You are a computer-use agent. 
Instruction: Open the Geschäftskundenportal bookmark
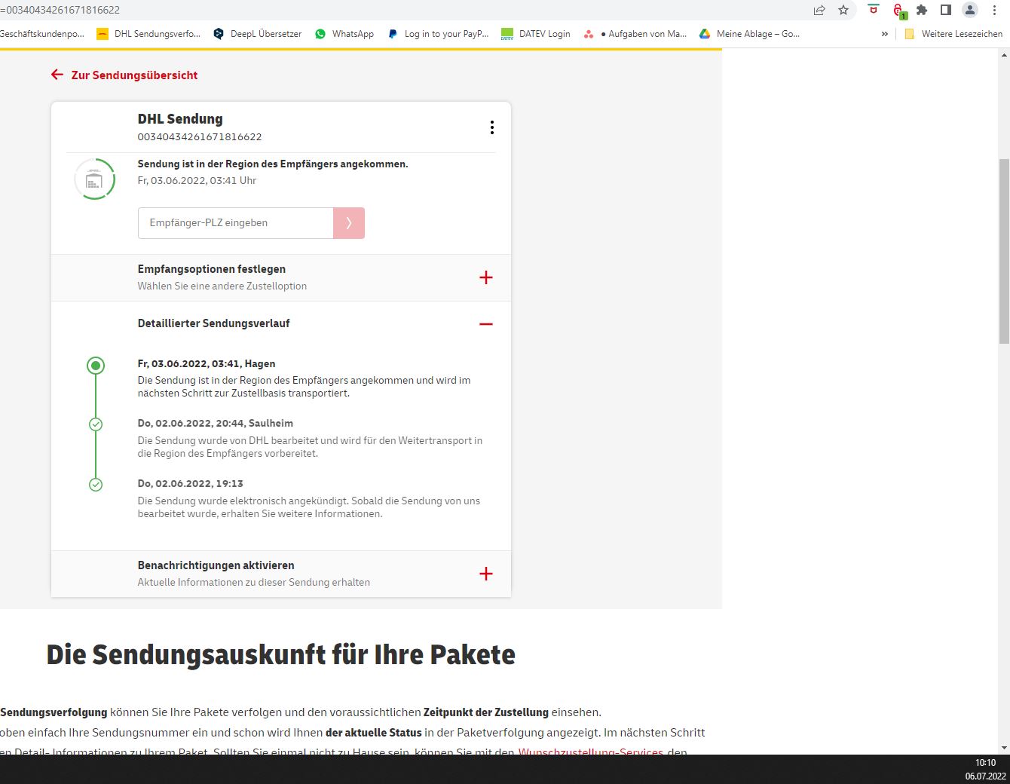pyautogui.click(x=42, y=34)
